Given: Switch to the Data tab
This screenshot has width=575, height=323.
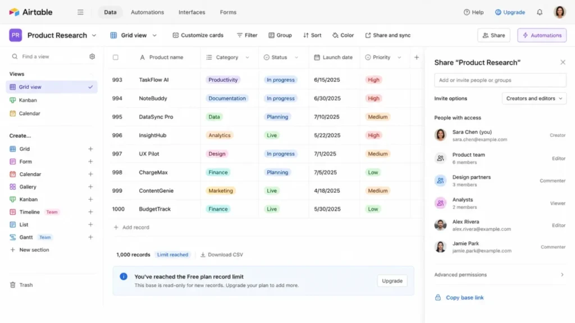Looking at the screenshot, I should [110, 12].
